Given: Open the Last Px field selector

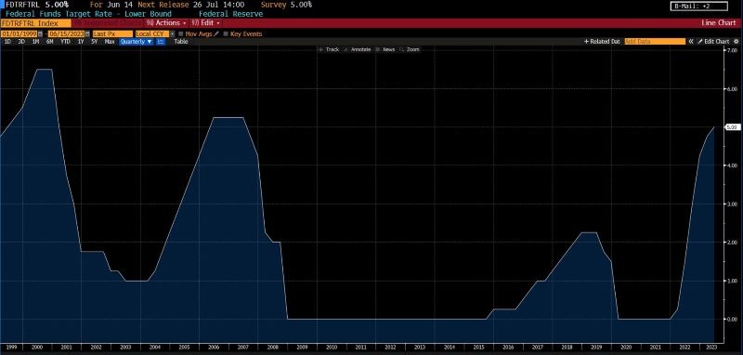Looking at the screenshot, I should click(x=112, y=34).
